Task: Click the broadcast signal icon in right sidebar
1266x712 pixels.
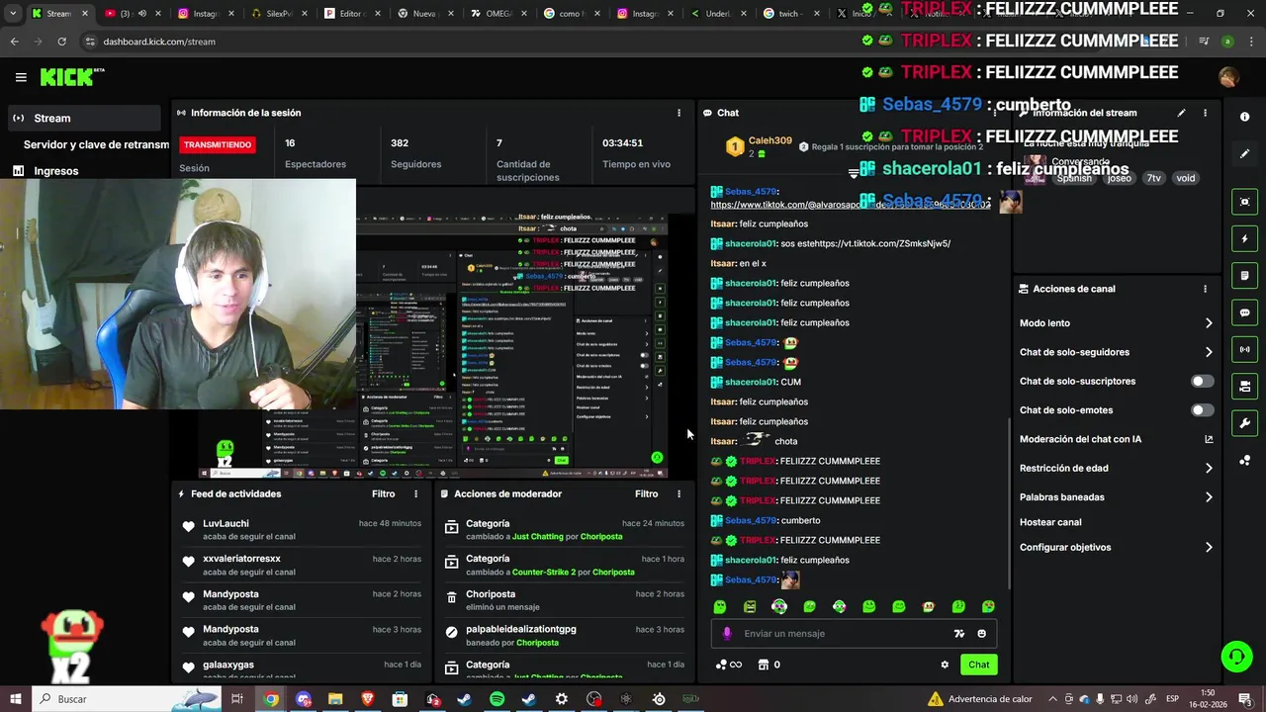Action: (x=1244, y=349)
